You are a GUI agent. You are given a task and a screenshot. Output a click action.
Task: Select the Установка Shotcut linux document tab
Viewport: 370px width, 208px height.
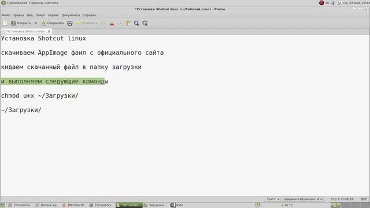pos(25,31)
